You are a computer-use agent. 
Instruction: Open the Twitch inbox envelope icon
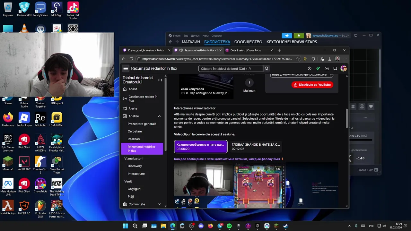pyautogui.click(x=327, y=68)
